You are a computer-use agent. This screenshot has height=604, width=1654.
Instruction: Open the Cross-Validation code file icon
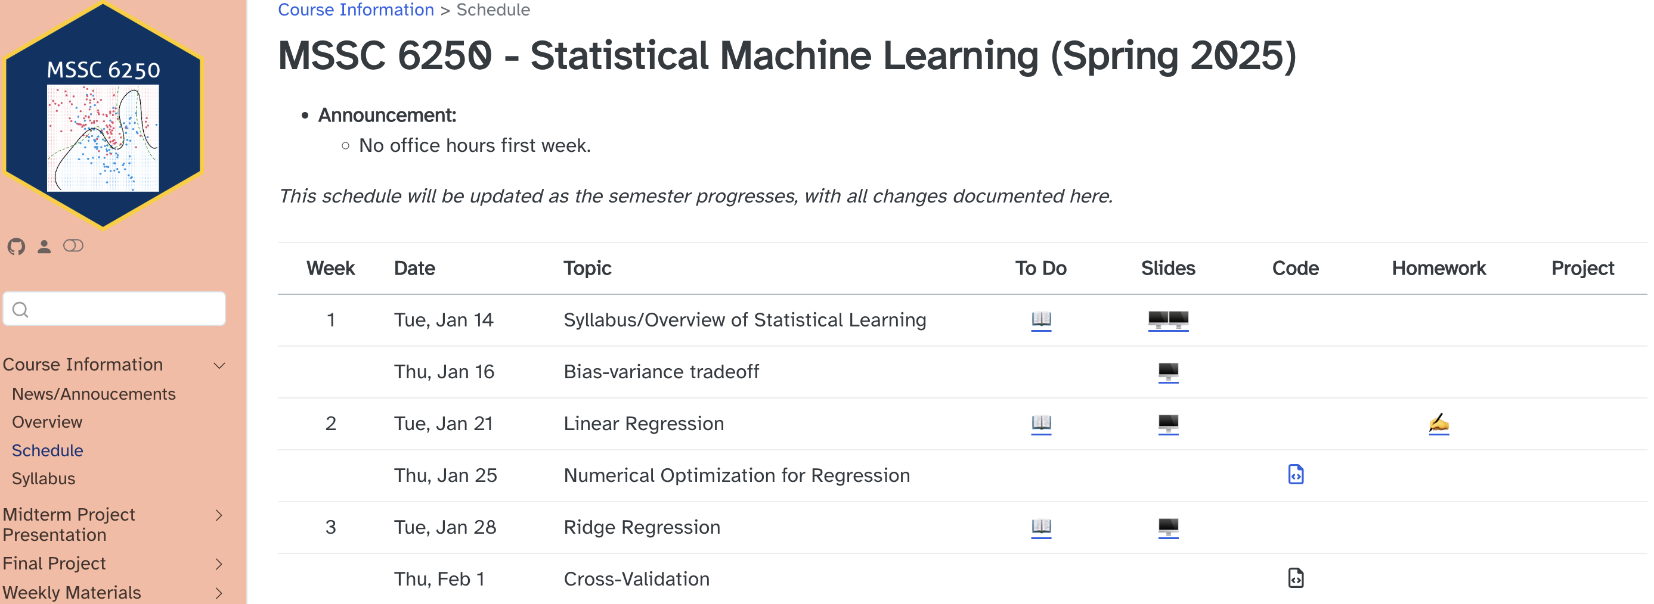(x=1296, y=578)
